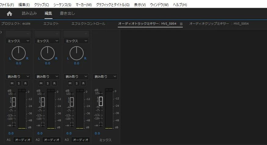Click A1 volume value 0.0

click(x=11, y=133)
